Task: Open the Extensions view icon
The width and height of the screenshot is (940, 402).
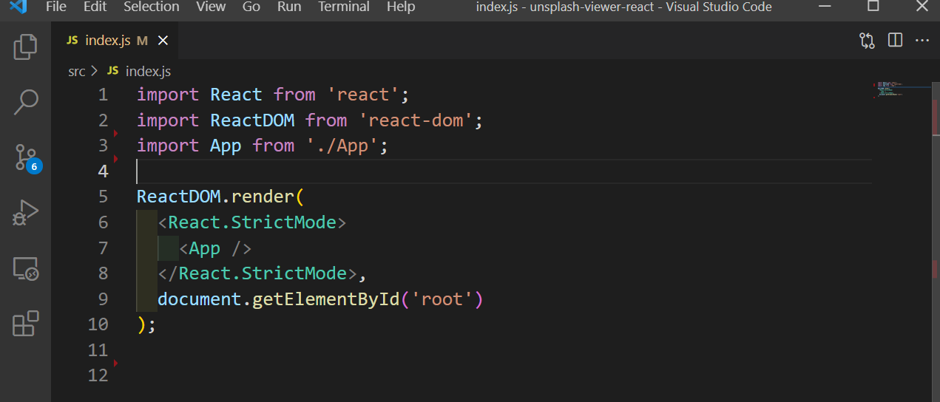Action: (25, 324)
